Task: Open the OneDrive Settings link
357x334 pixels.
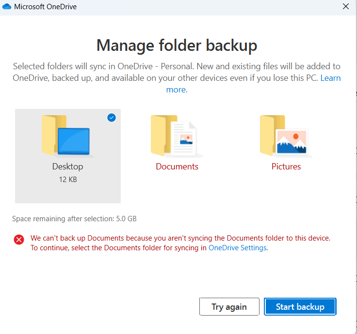Action: (238, 247)
